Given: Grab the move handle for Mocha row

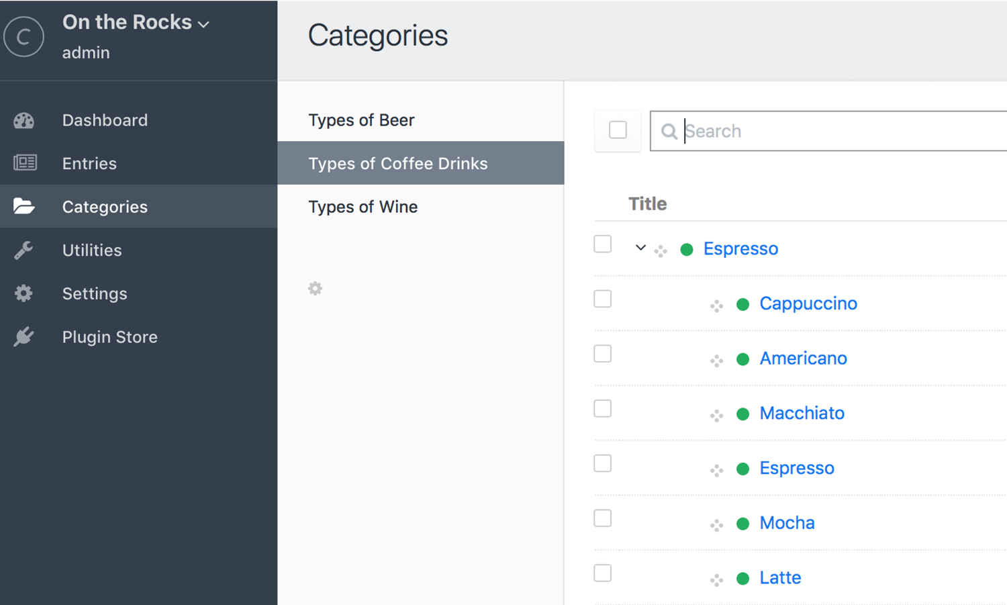Looking at the screenshot, I should [716, 525].
